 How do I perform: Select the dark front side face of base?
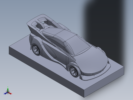47,72
